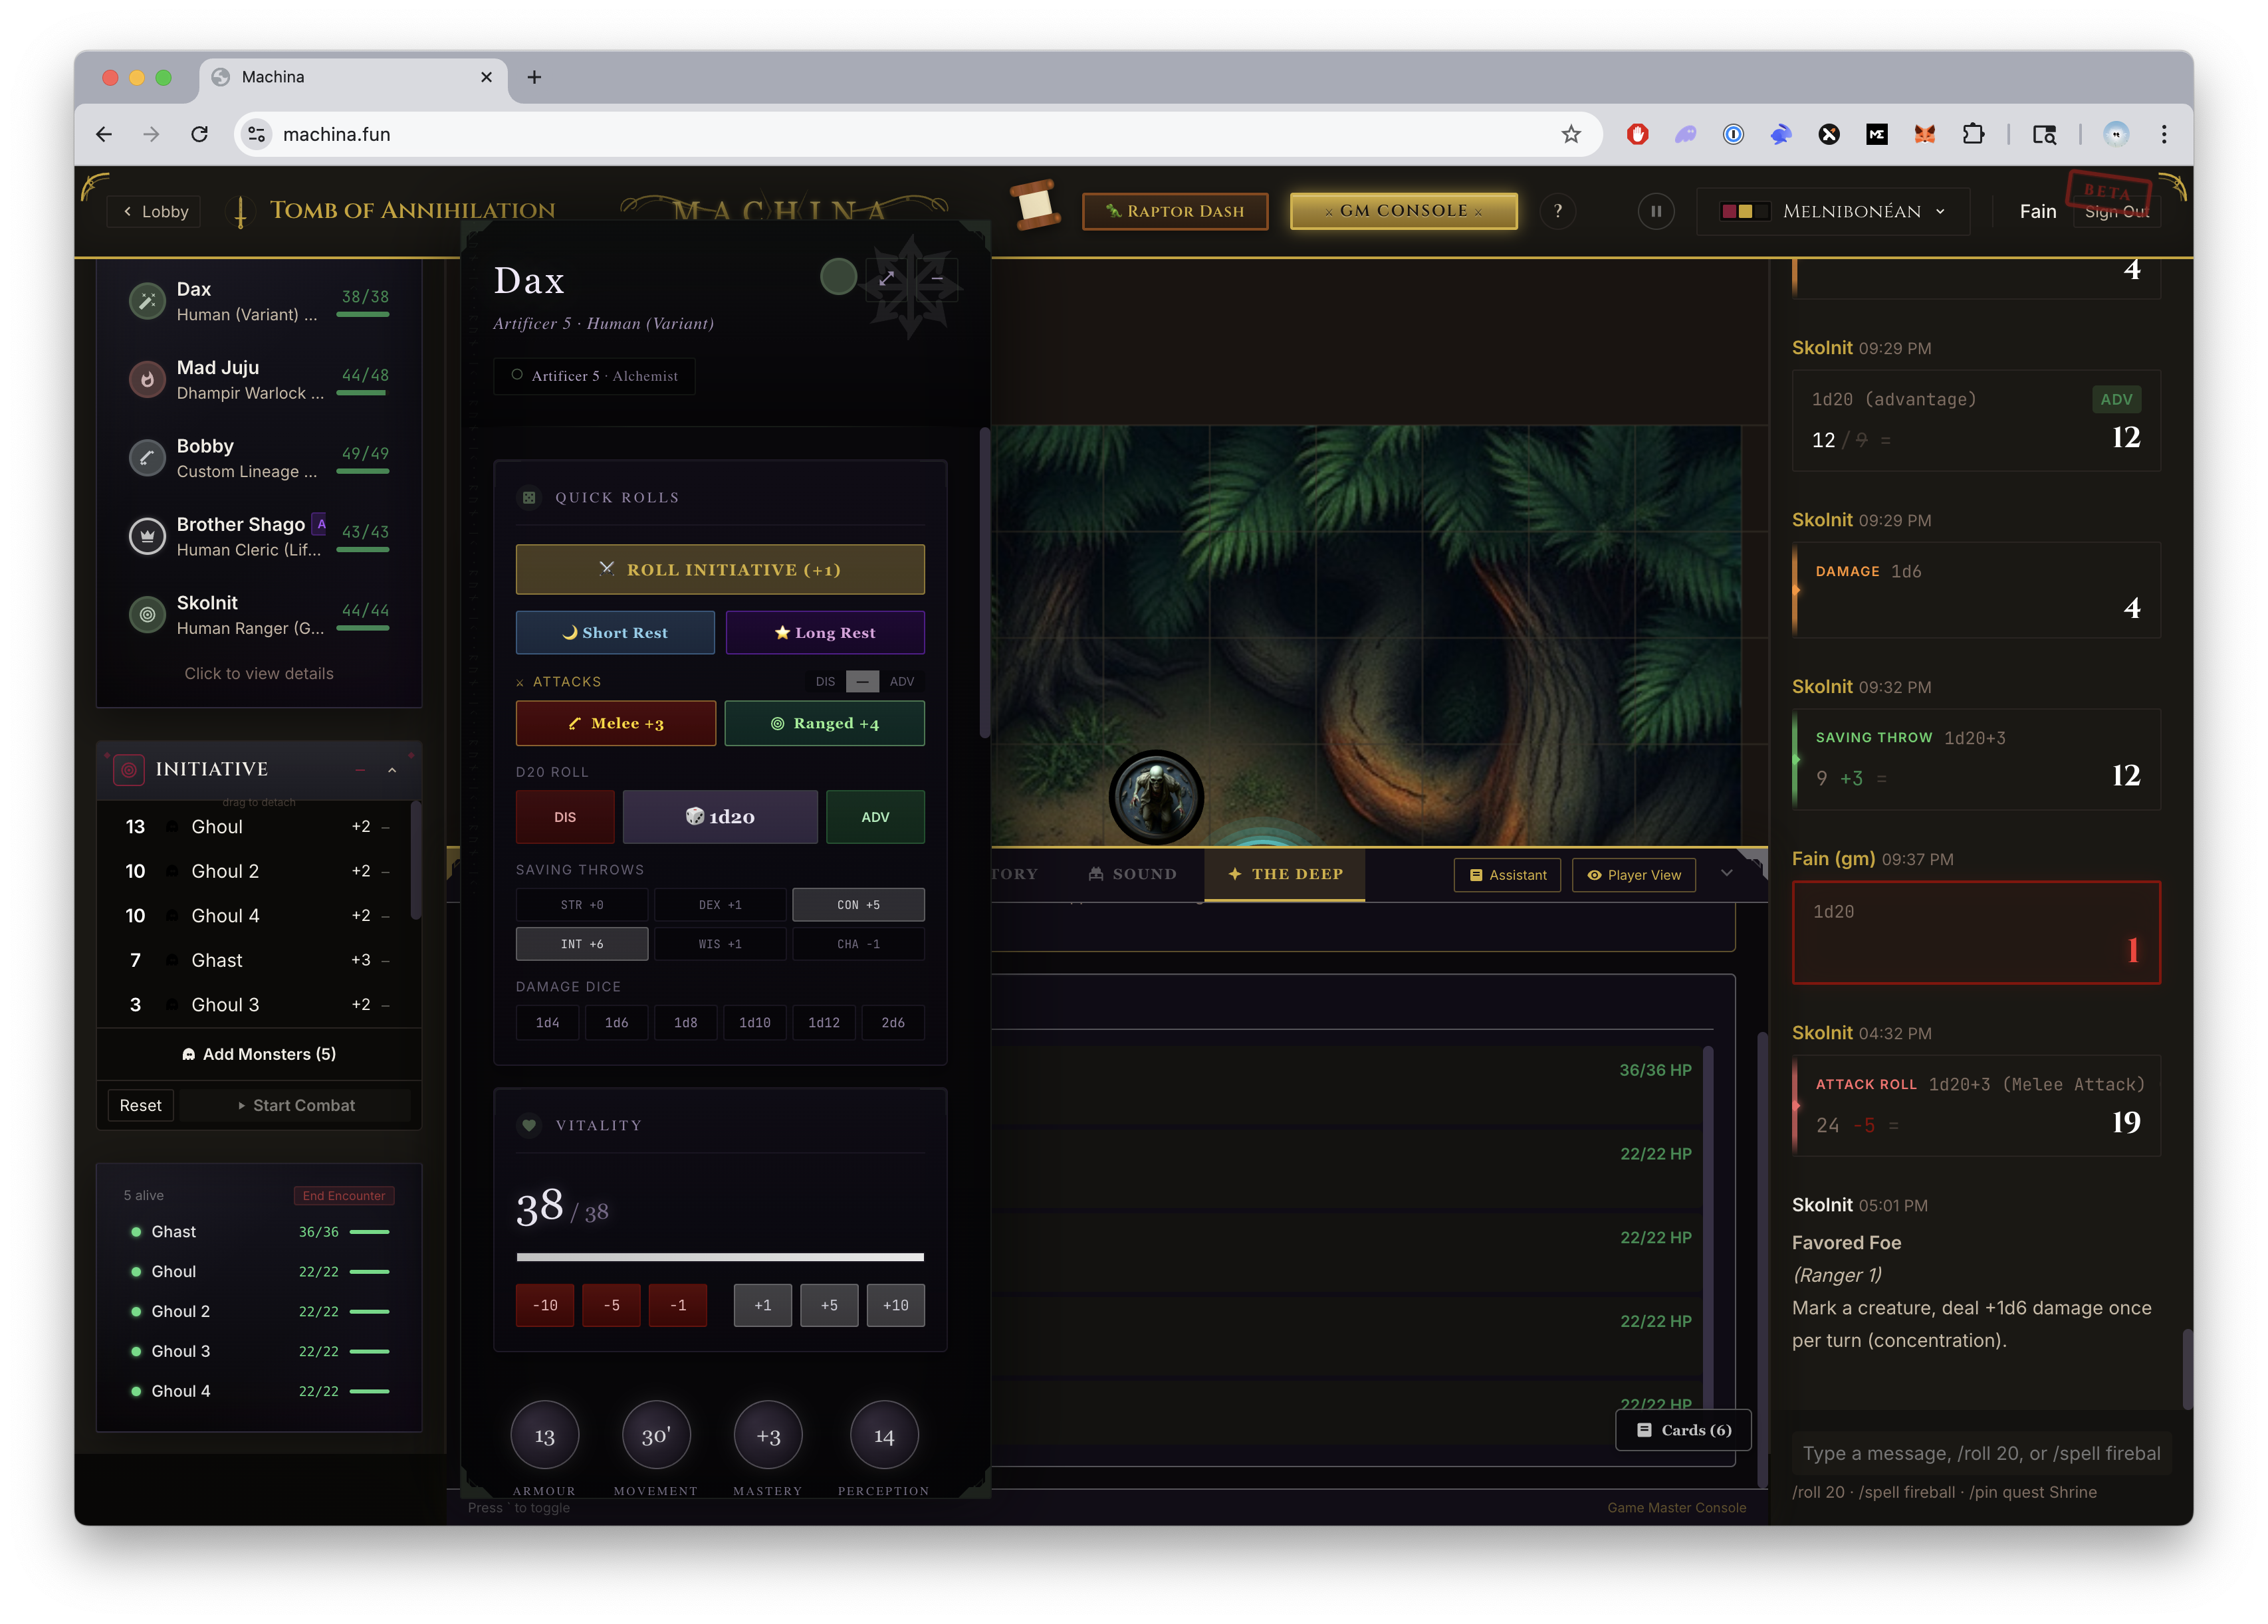The width and height of the screenshot is (2268, 1624).
Task: Pause the game with the pause button
Action: [1655, 211]
